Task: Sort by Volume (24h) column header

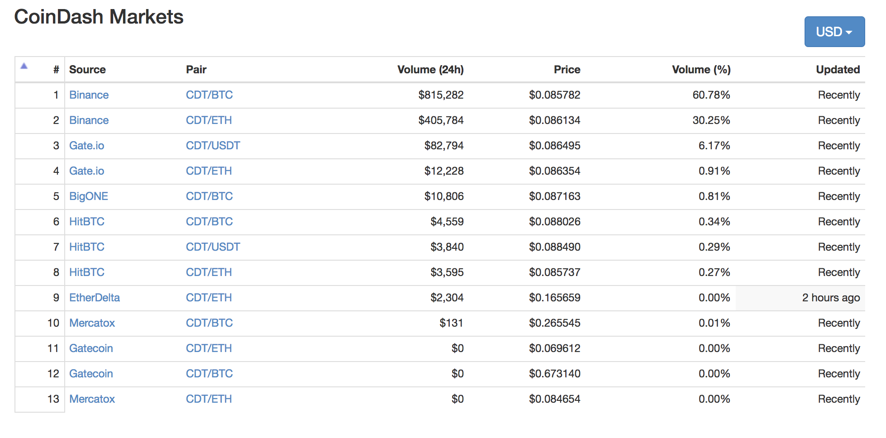Action: [430, 70]
